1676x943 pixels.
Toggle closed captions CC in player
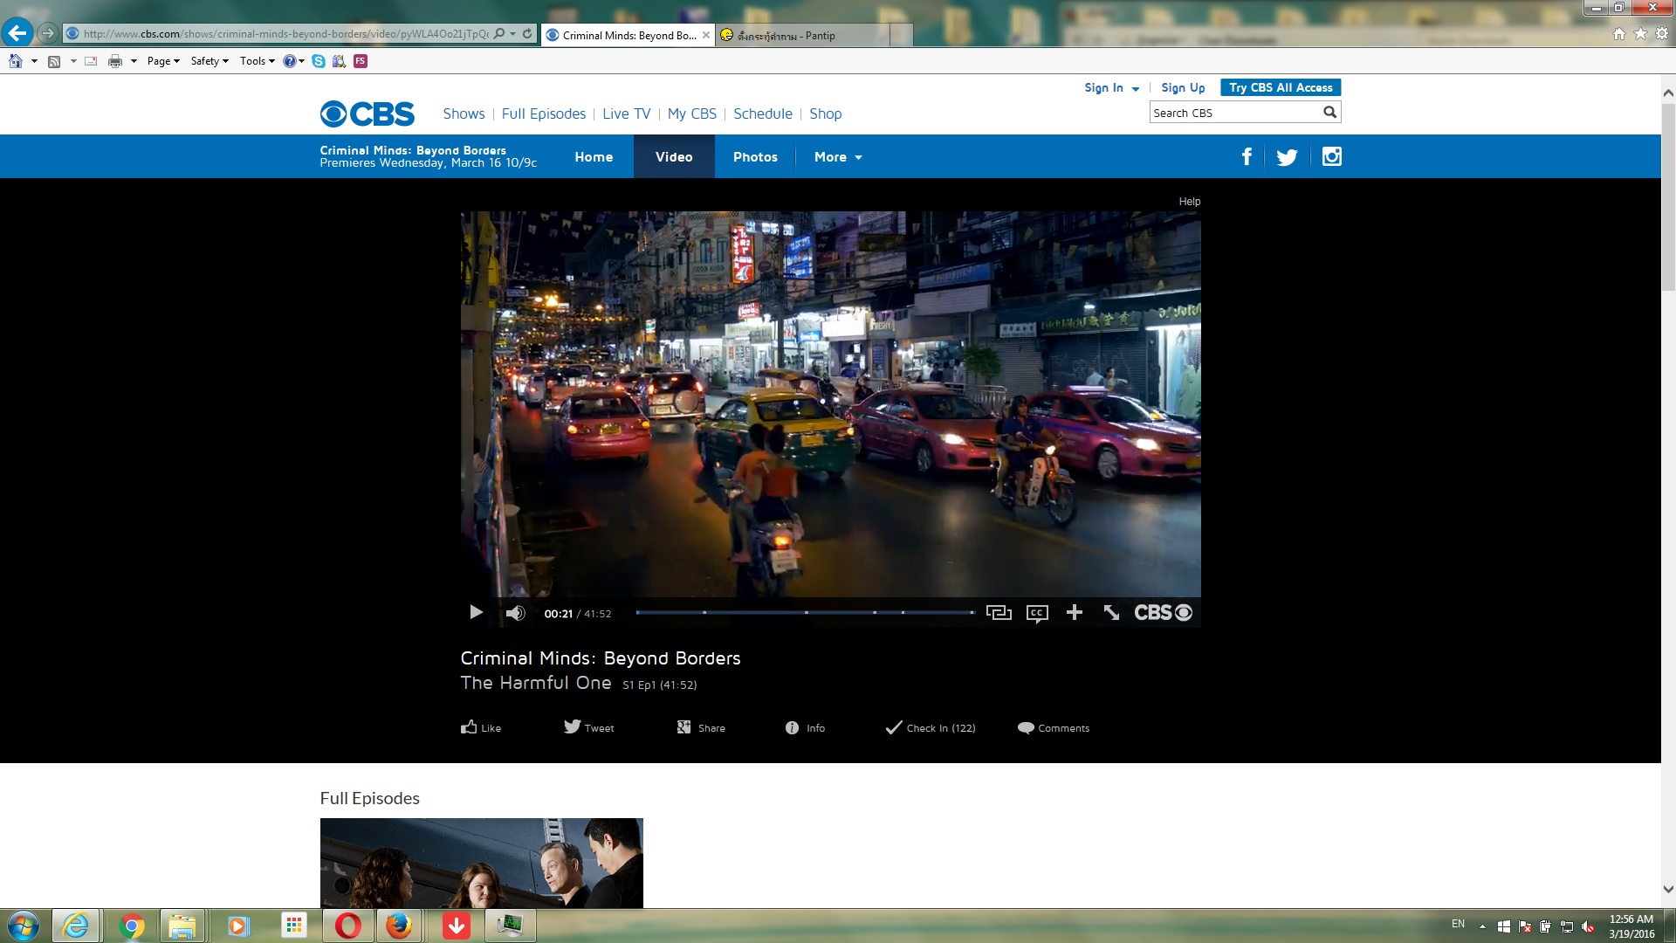[1037, 613]
